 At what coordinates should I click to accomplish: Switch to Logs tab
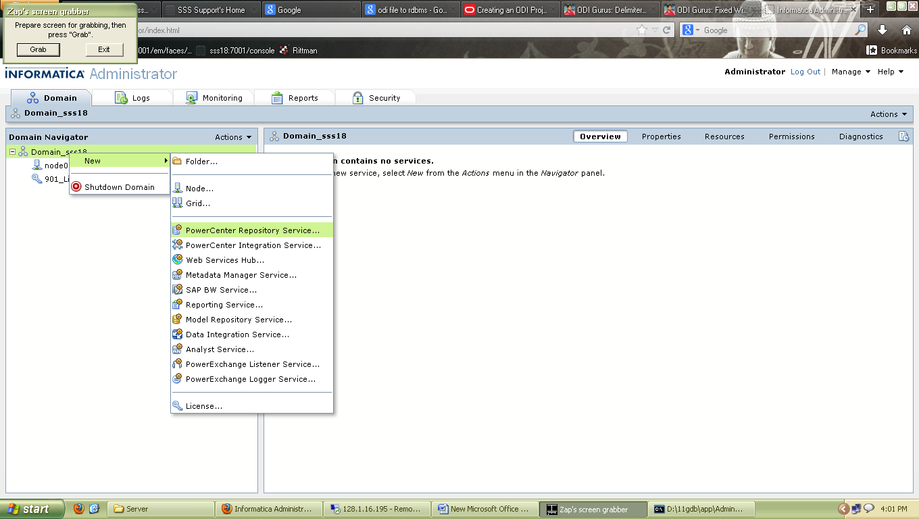click(132, 98)
